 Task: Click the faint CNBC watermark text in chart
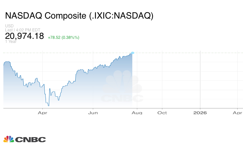pos(123,98)
